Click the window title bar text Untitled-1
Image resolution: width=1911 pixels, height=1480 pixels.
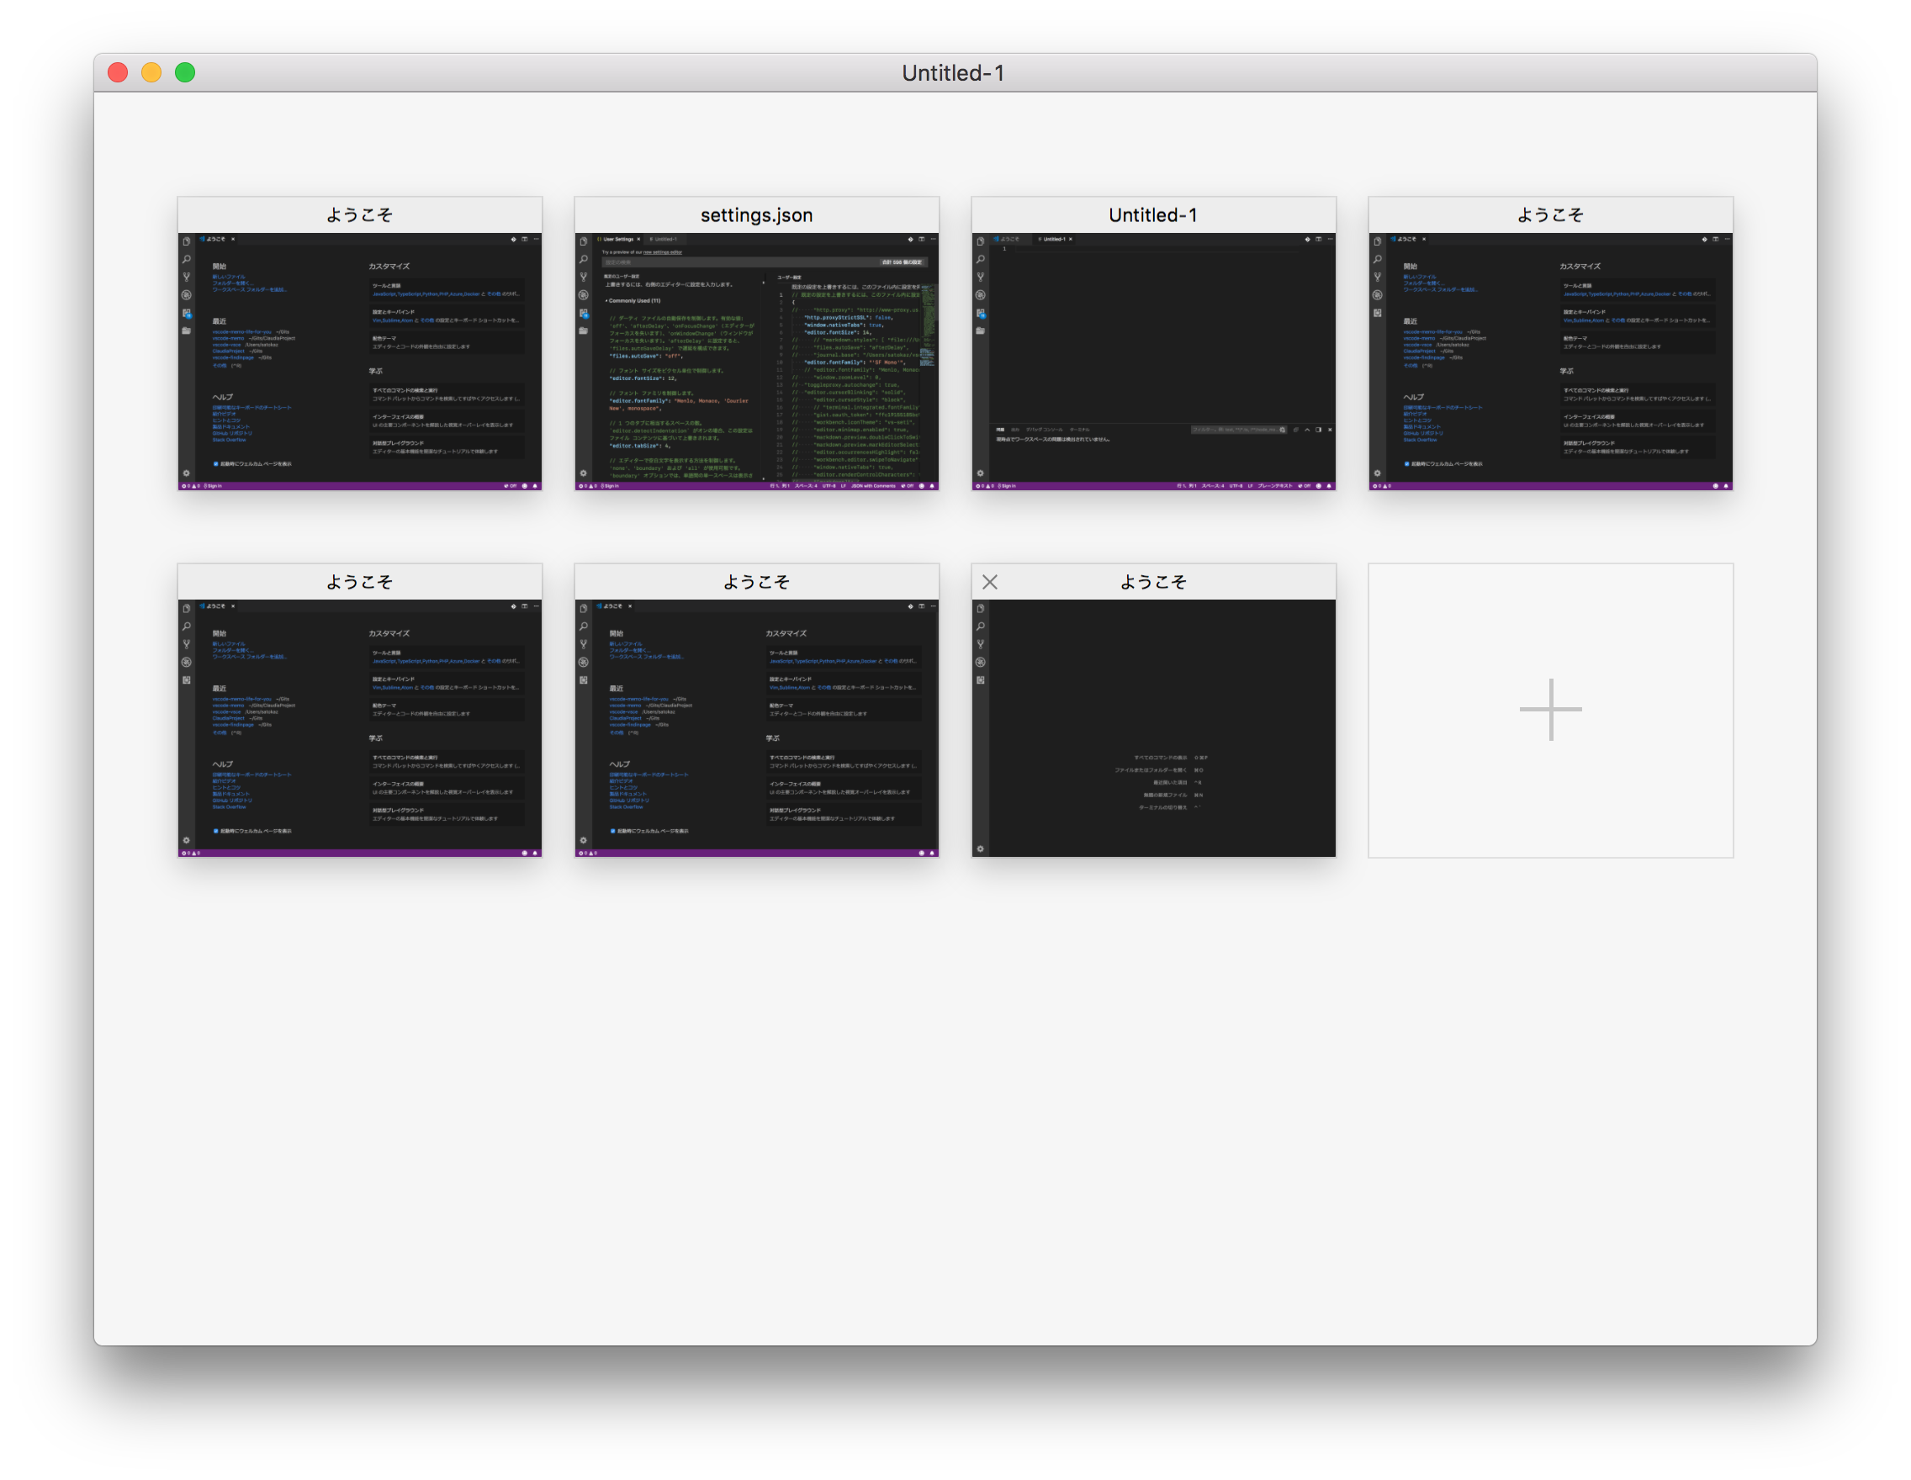(x=953, y=72)
